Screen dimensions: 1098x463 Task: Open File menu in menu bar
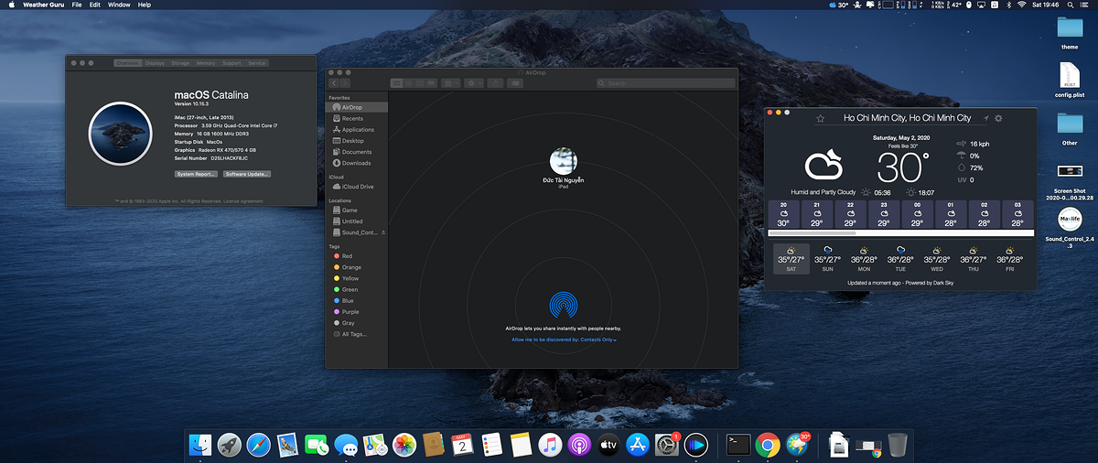click(x=76, y=5)
